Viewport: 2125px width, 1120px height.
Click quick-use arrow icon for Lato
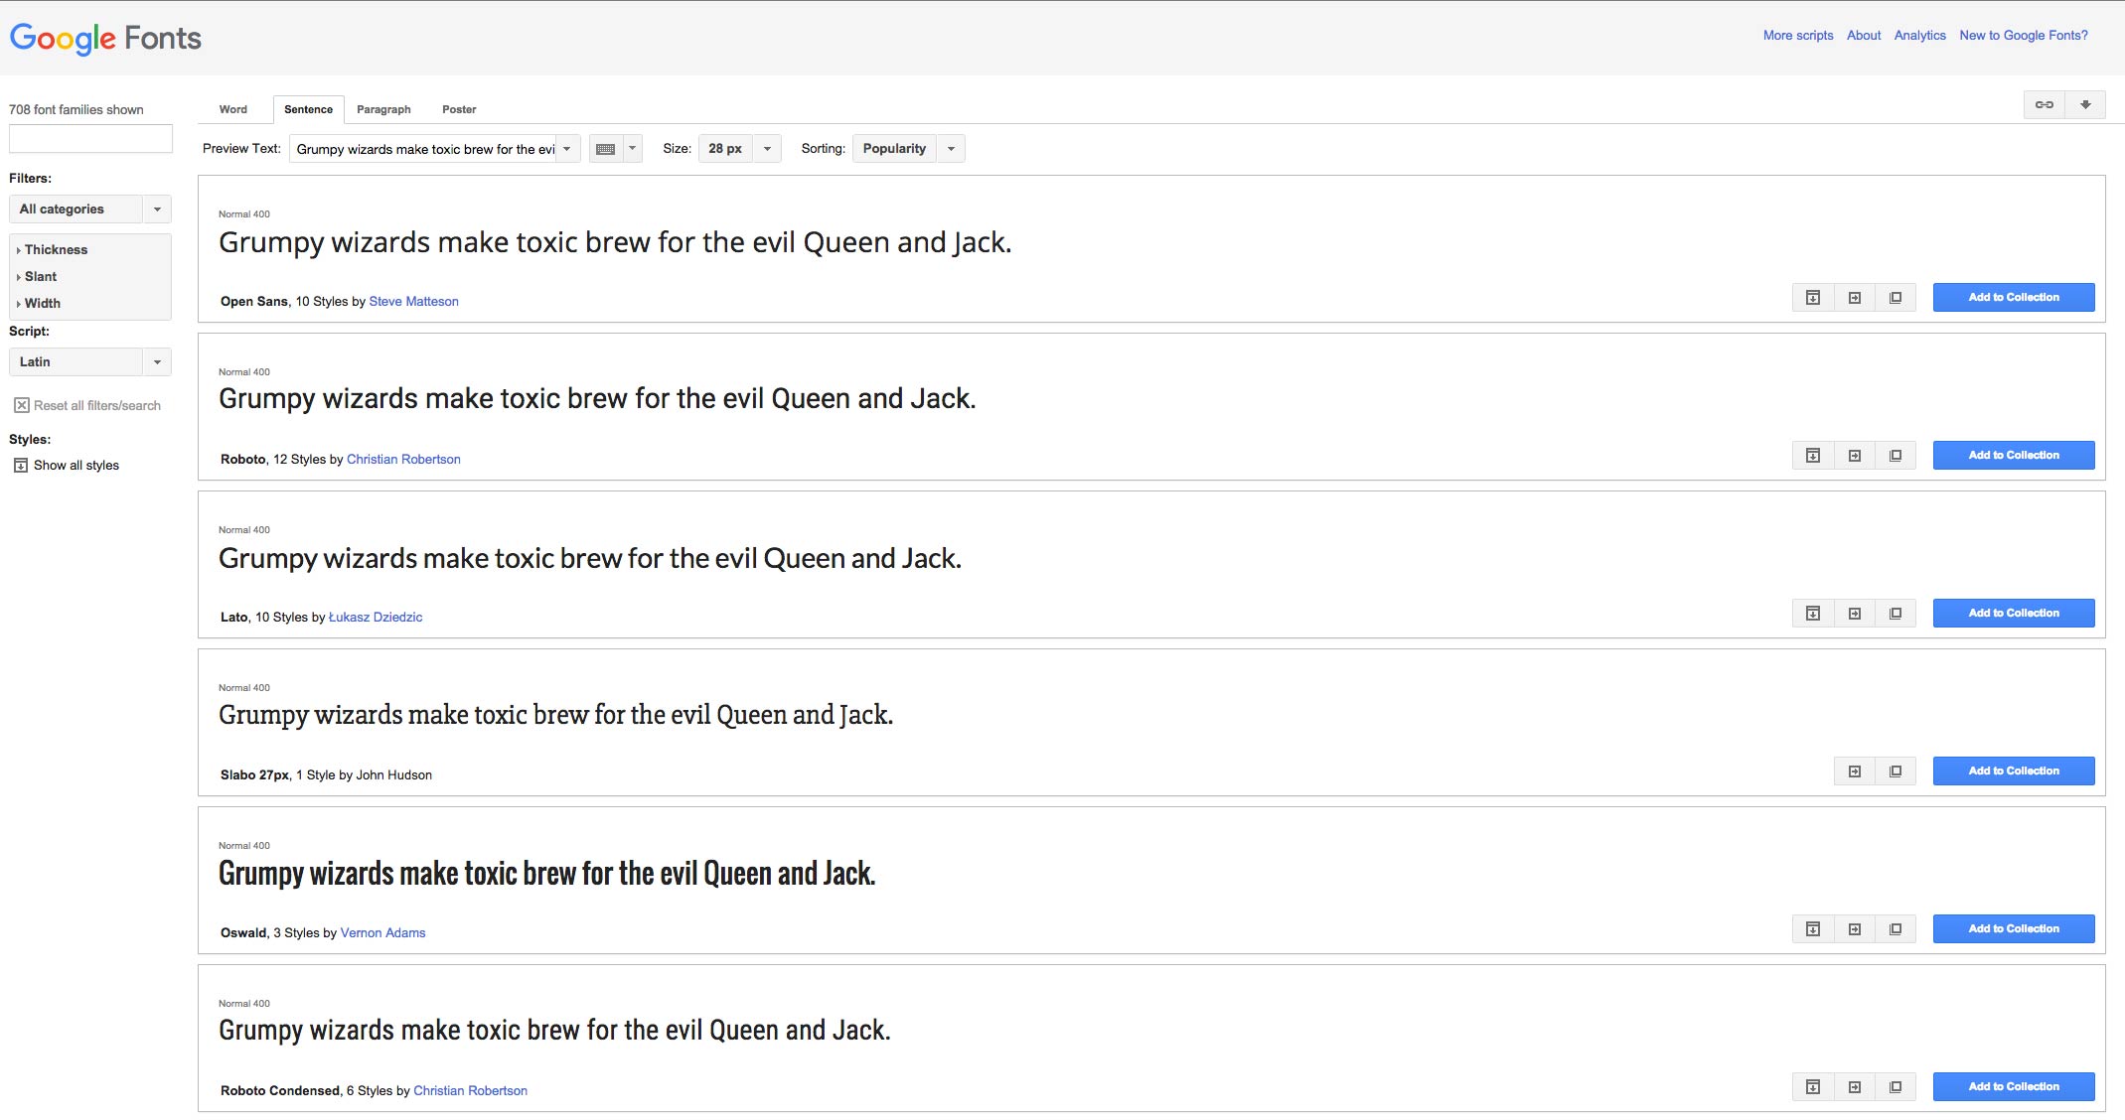[1855, 614]
